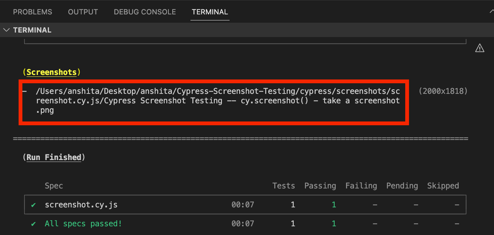This screenshot has width=494, height=235.
Task: Click the Failing column header
Action: [x=361, y=186]
